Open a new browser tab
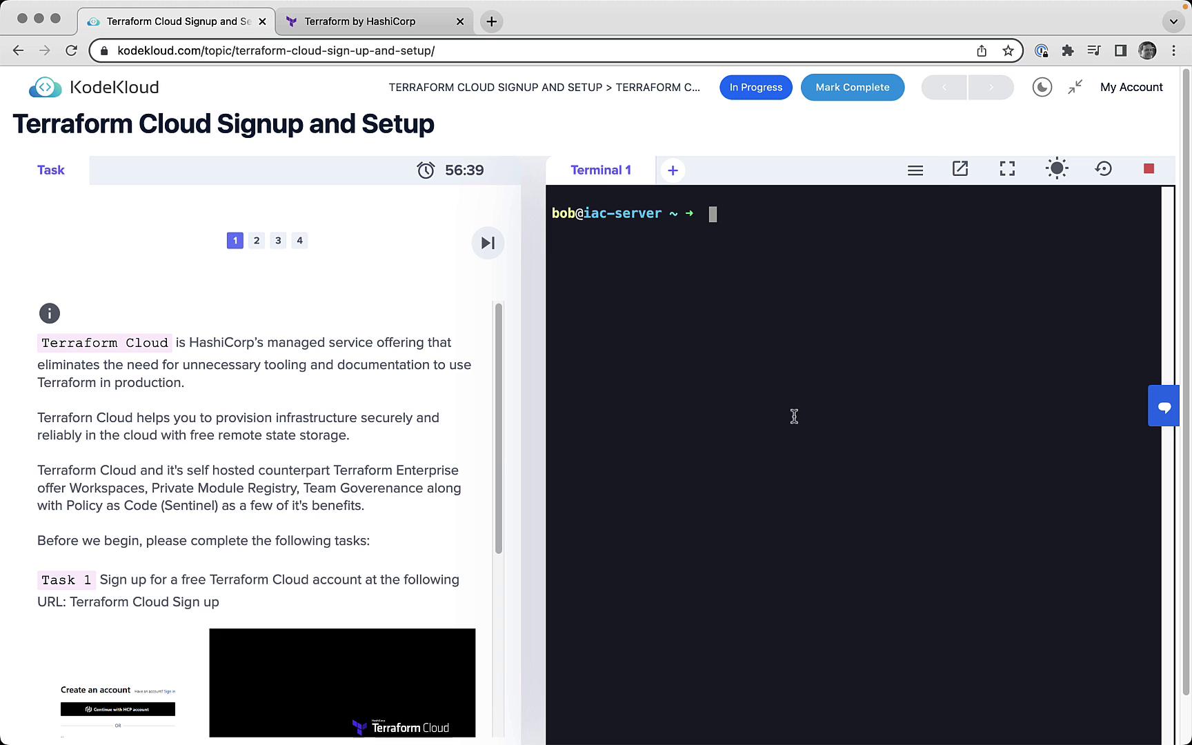Screen dimensions: 1192x745 (491, 21)
